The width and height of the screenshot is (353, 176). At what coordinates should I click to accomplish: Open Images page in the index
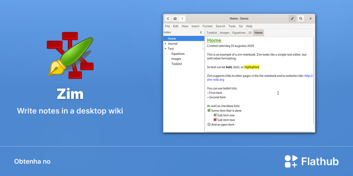(176, 59)
